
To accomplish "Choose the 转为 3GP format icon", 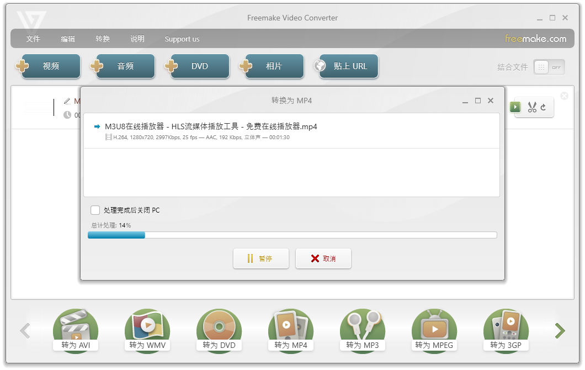I will pyautogui.click(x=506, y=330).
